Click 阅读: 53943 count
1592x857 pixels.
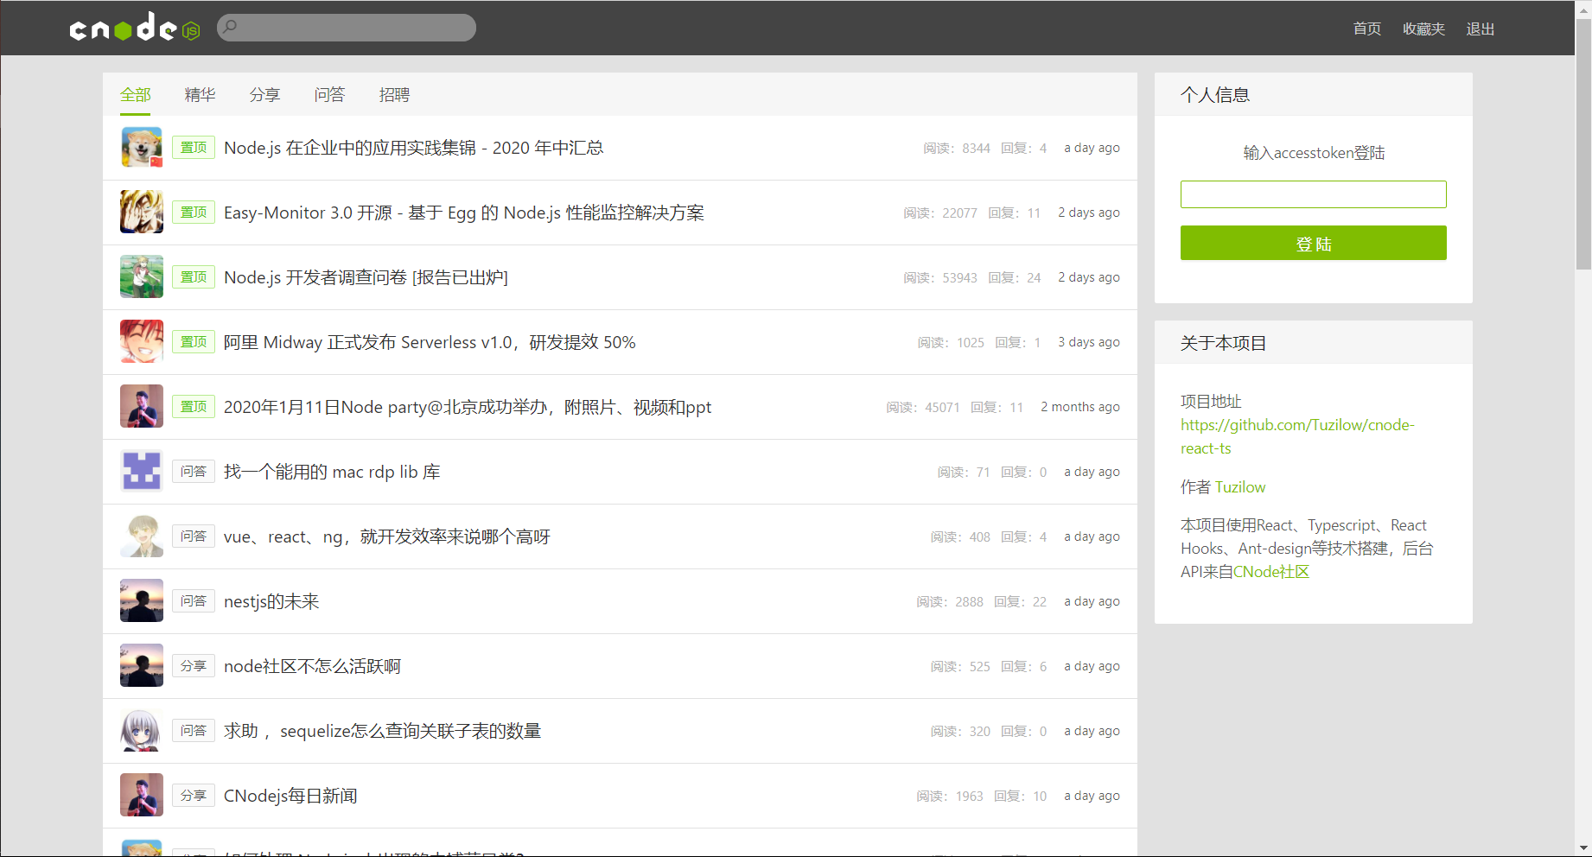click(x=940, y=277)
